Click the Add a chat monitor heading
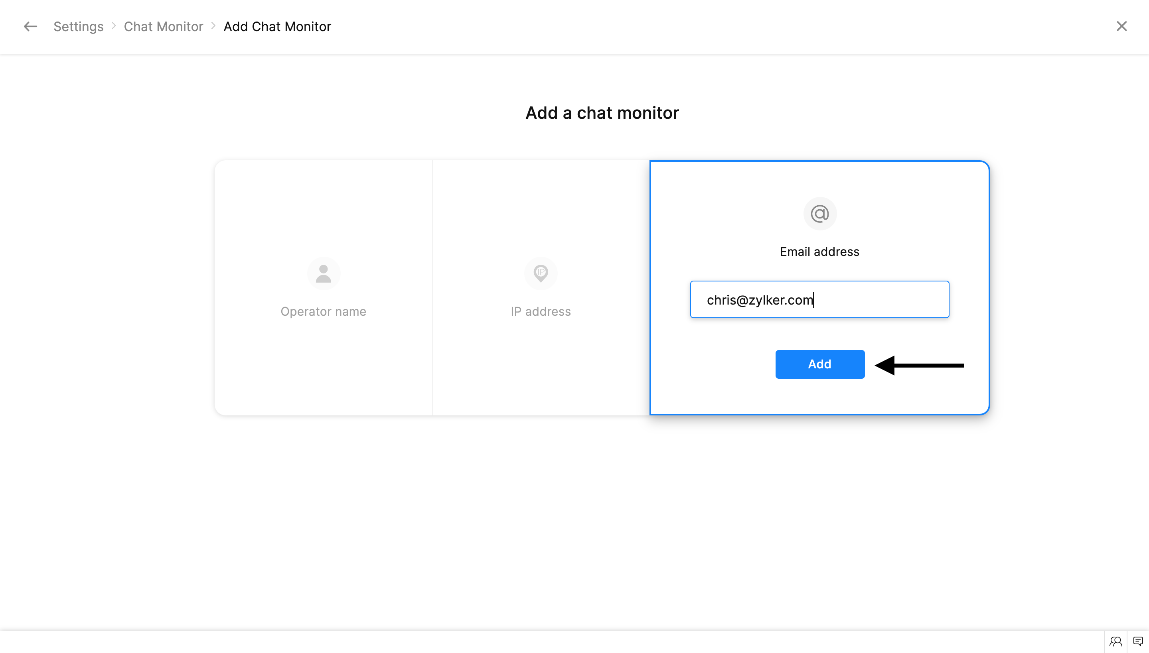Screen dimensions: 1149x653 (x=602, y=112)
